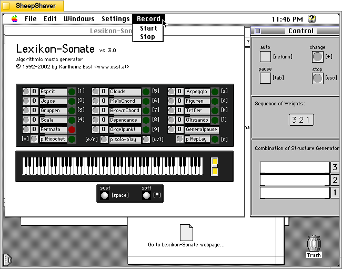Click the green indicator next to Gruppen
Viewport: 342px width, 269px height.
tap(72, 111)
